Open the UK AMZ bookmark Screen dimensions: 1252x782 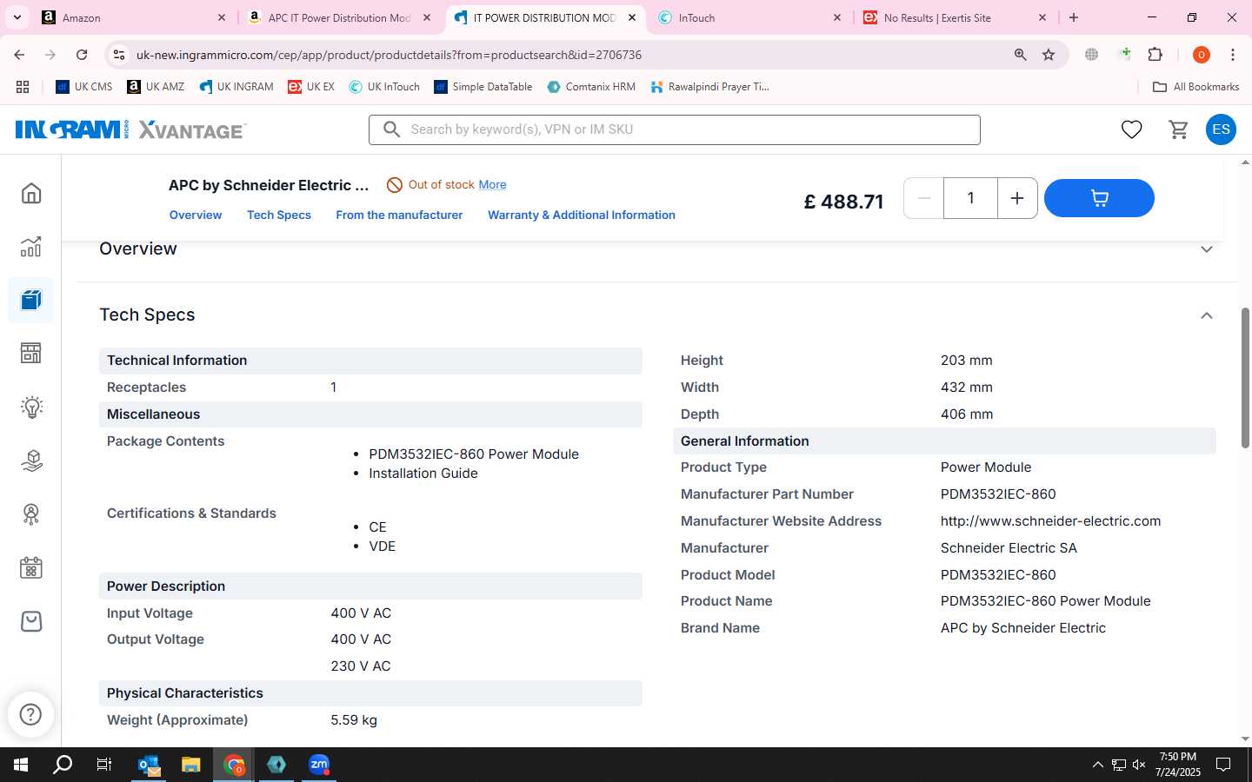click(156, 87)
